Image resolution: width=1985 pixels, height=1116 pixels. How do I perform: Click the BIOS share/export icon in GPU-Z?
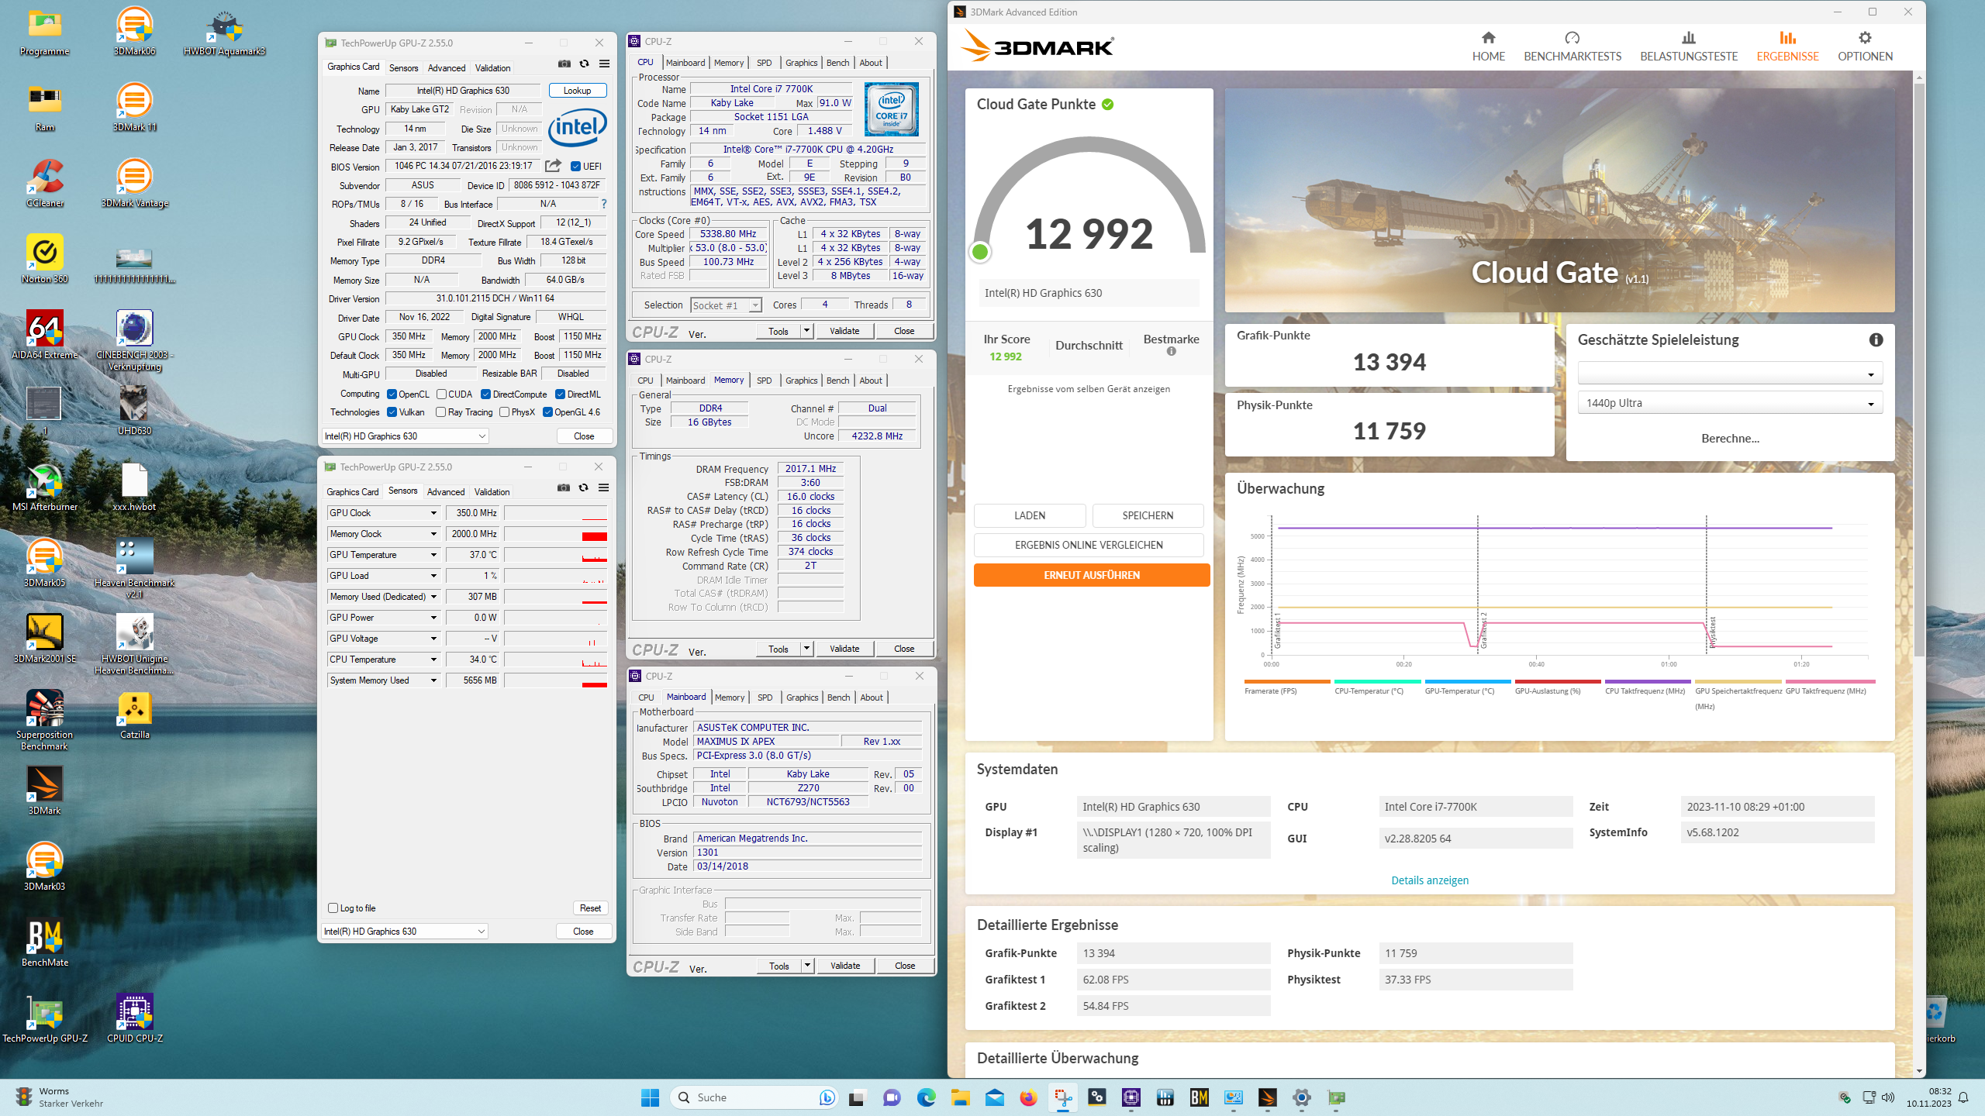pos(553,166)
